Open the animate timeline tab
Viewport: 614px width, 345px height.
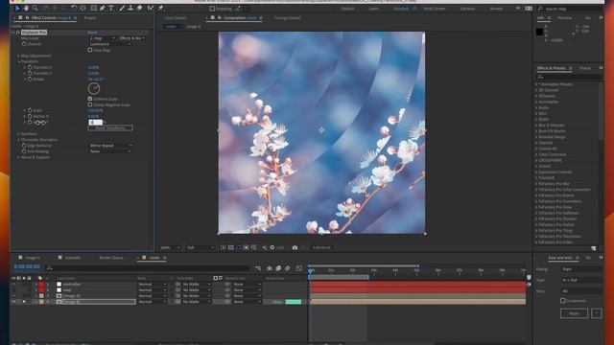(72, 258)
